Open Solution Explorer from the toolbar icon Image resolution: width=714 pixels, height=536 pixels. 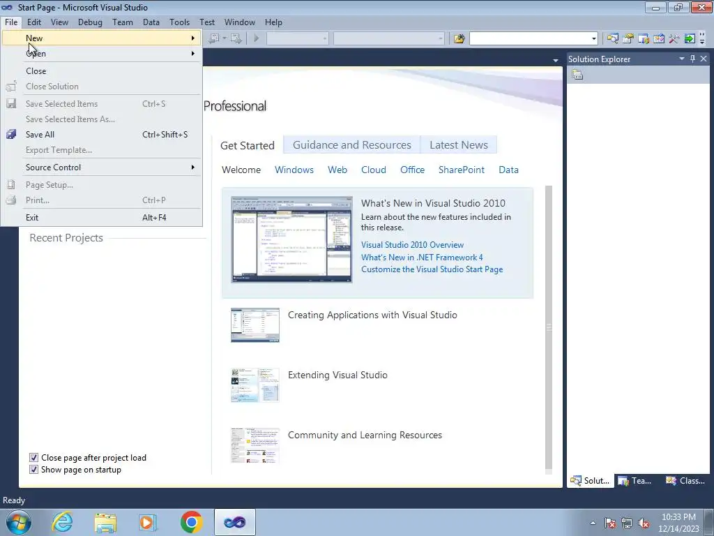click(613, 39)
